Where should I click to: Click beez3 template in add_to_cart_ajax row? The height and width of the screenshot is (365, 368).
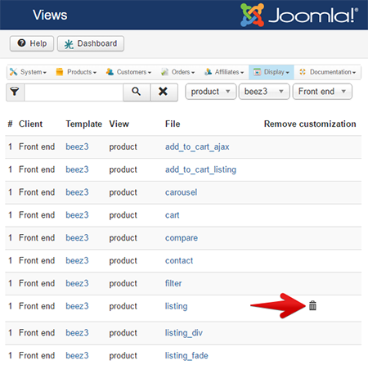pyautogui.click(x=77, y=146)
